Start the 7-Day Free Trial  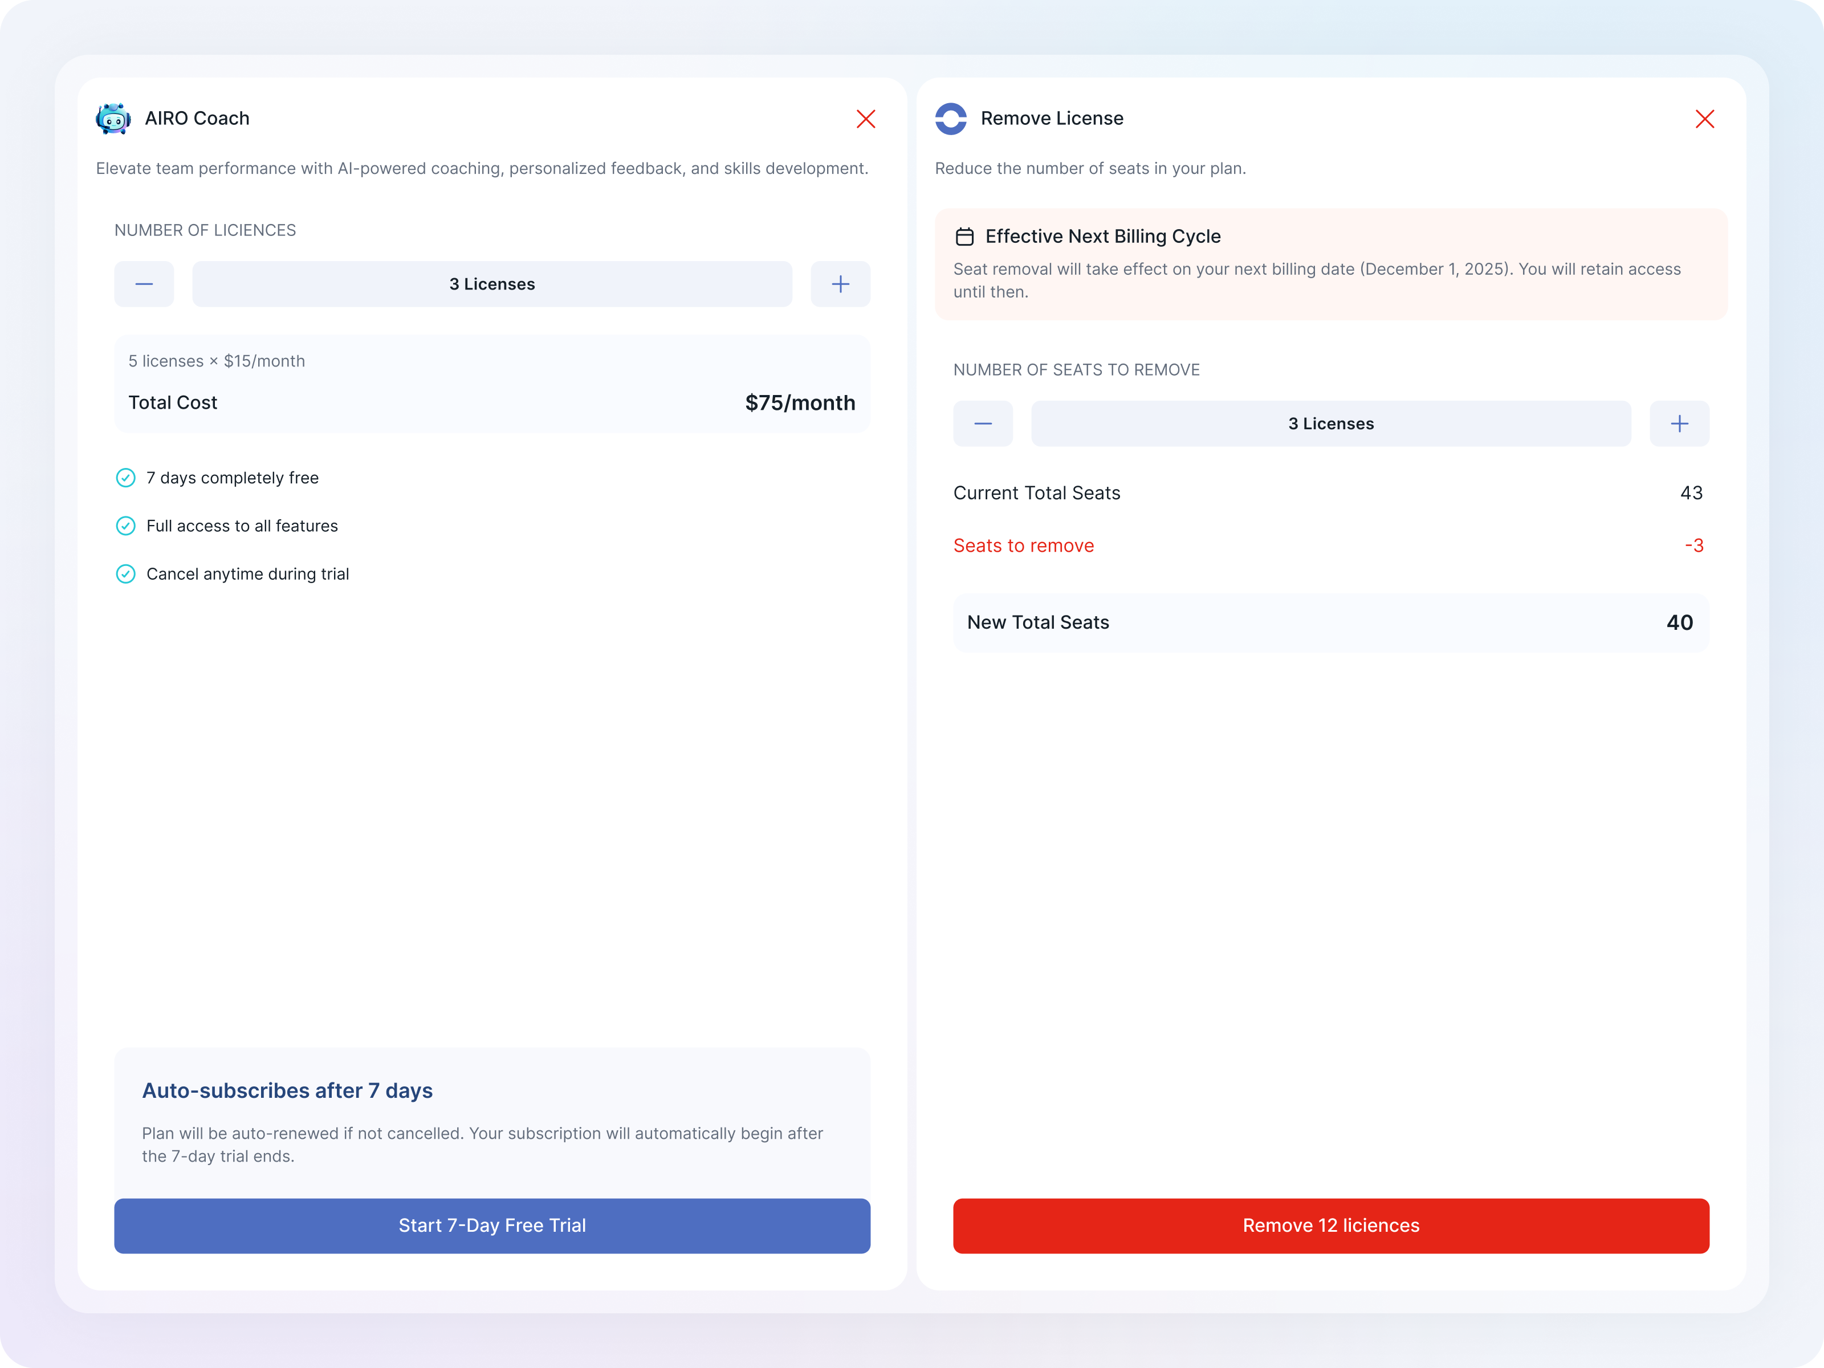pyautogui.click(x=491, y=1225)
